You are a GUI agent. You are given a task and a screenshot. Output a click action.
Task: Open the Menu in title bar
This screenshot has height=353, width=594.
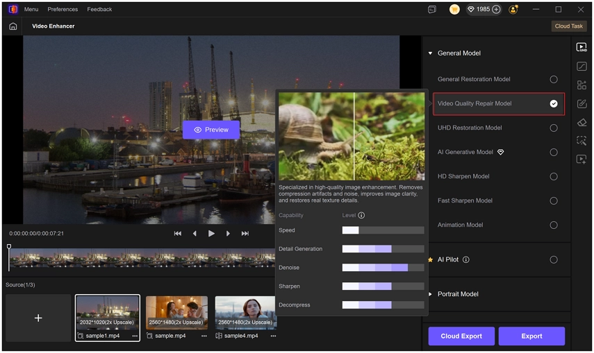(31, 9)
